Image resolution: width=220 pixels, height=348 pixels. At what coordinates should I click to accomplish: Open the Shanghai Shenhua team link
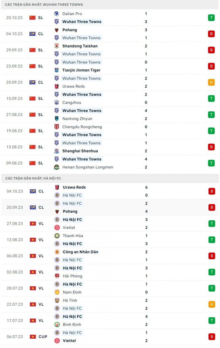80,151
